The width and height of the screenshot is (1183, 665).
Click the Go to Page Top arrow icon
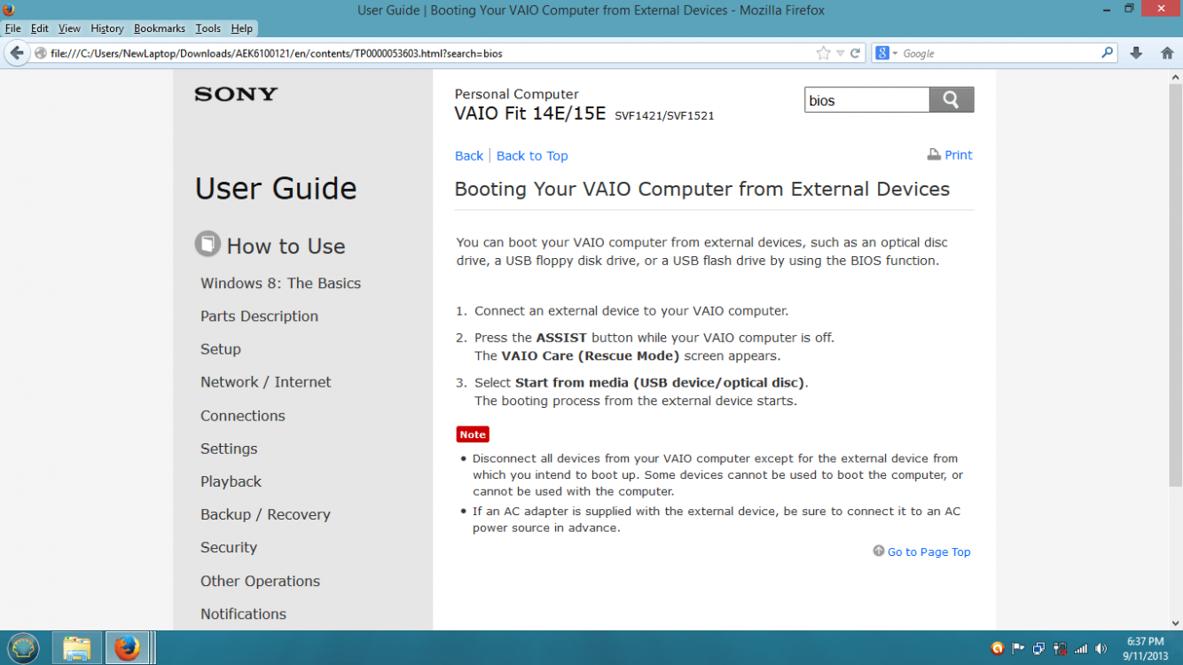point(878,551)
